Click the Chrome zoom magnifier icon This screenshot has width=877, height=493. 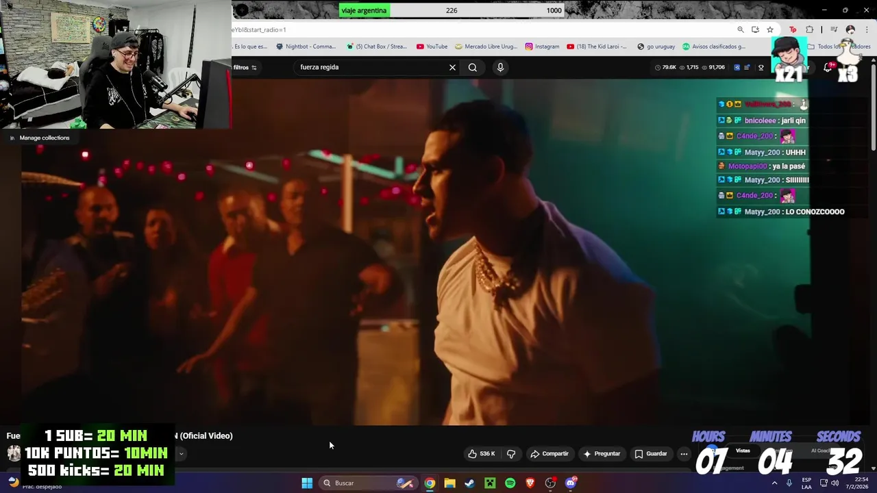click(741, 29)
